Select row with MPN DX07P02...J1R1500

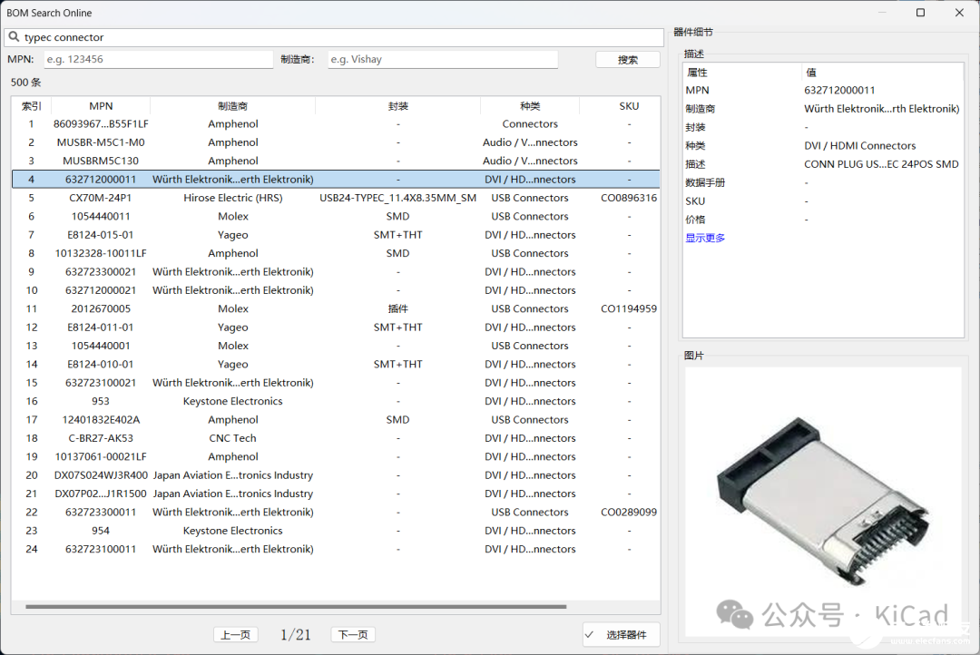[x=336, y=494]
